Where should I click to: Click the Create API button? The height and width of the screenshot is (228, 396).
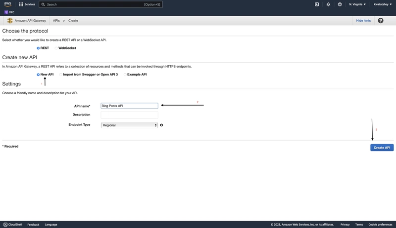382,148
